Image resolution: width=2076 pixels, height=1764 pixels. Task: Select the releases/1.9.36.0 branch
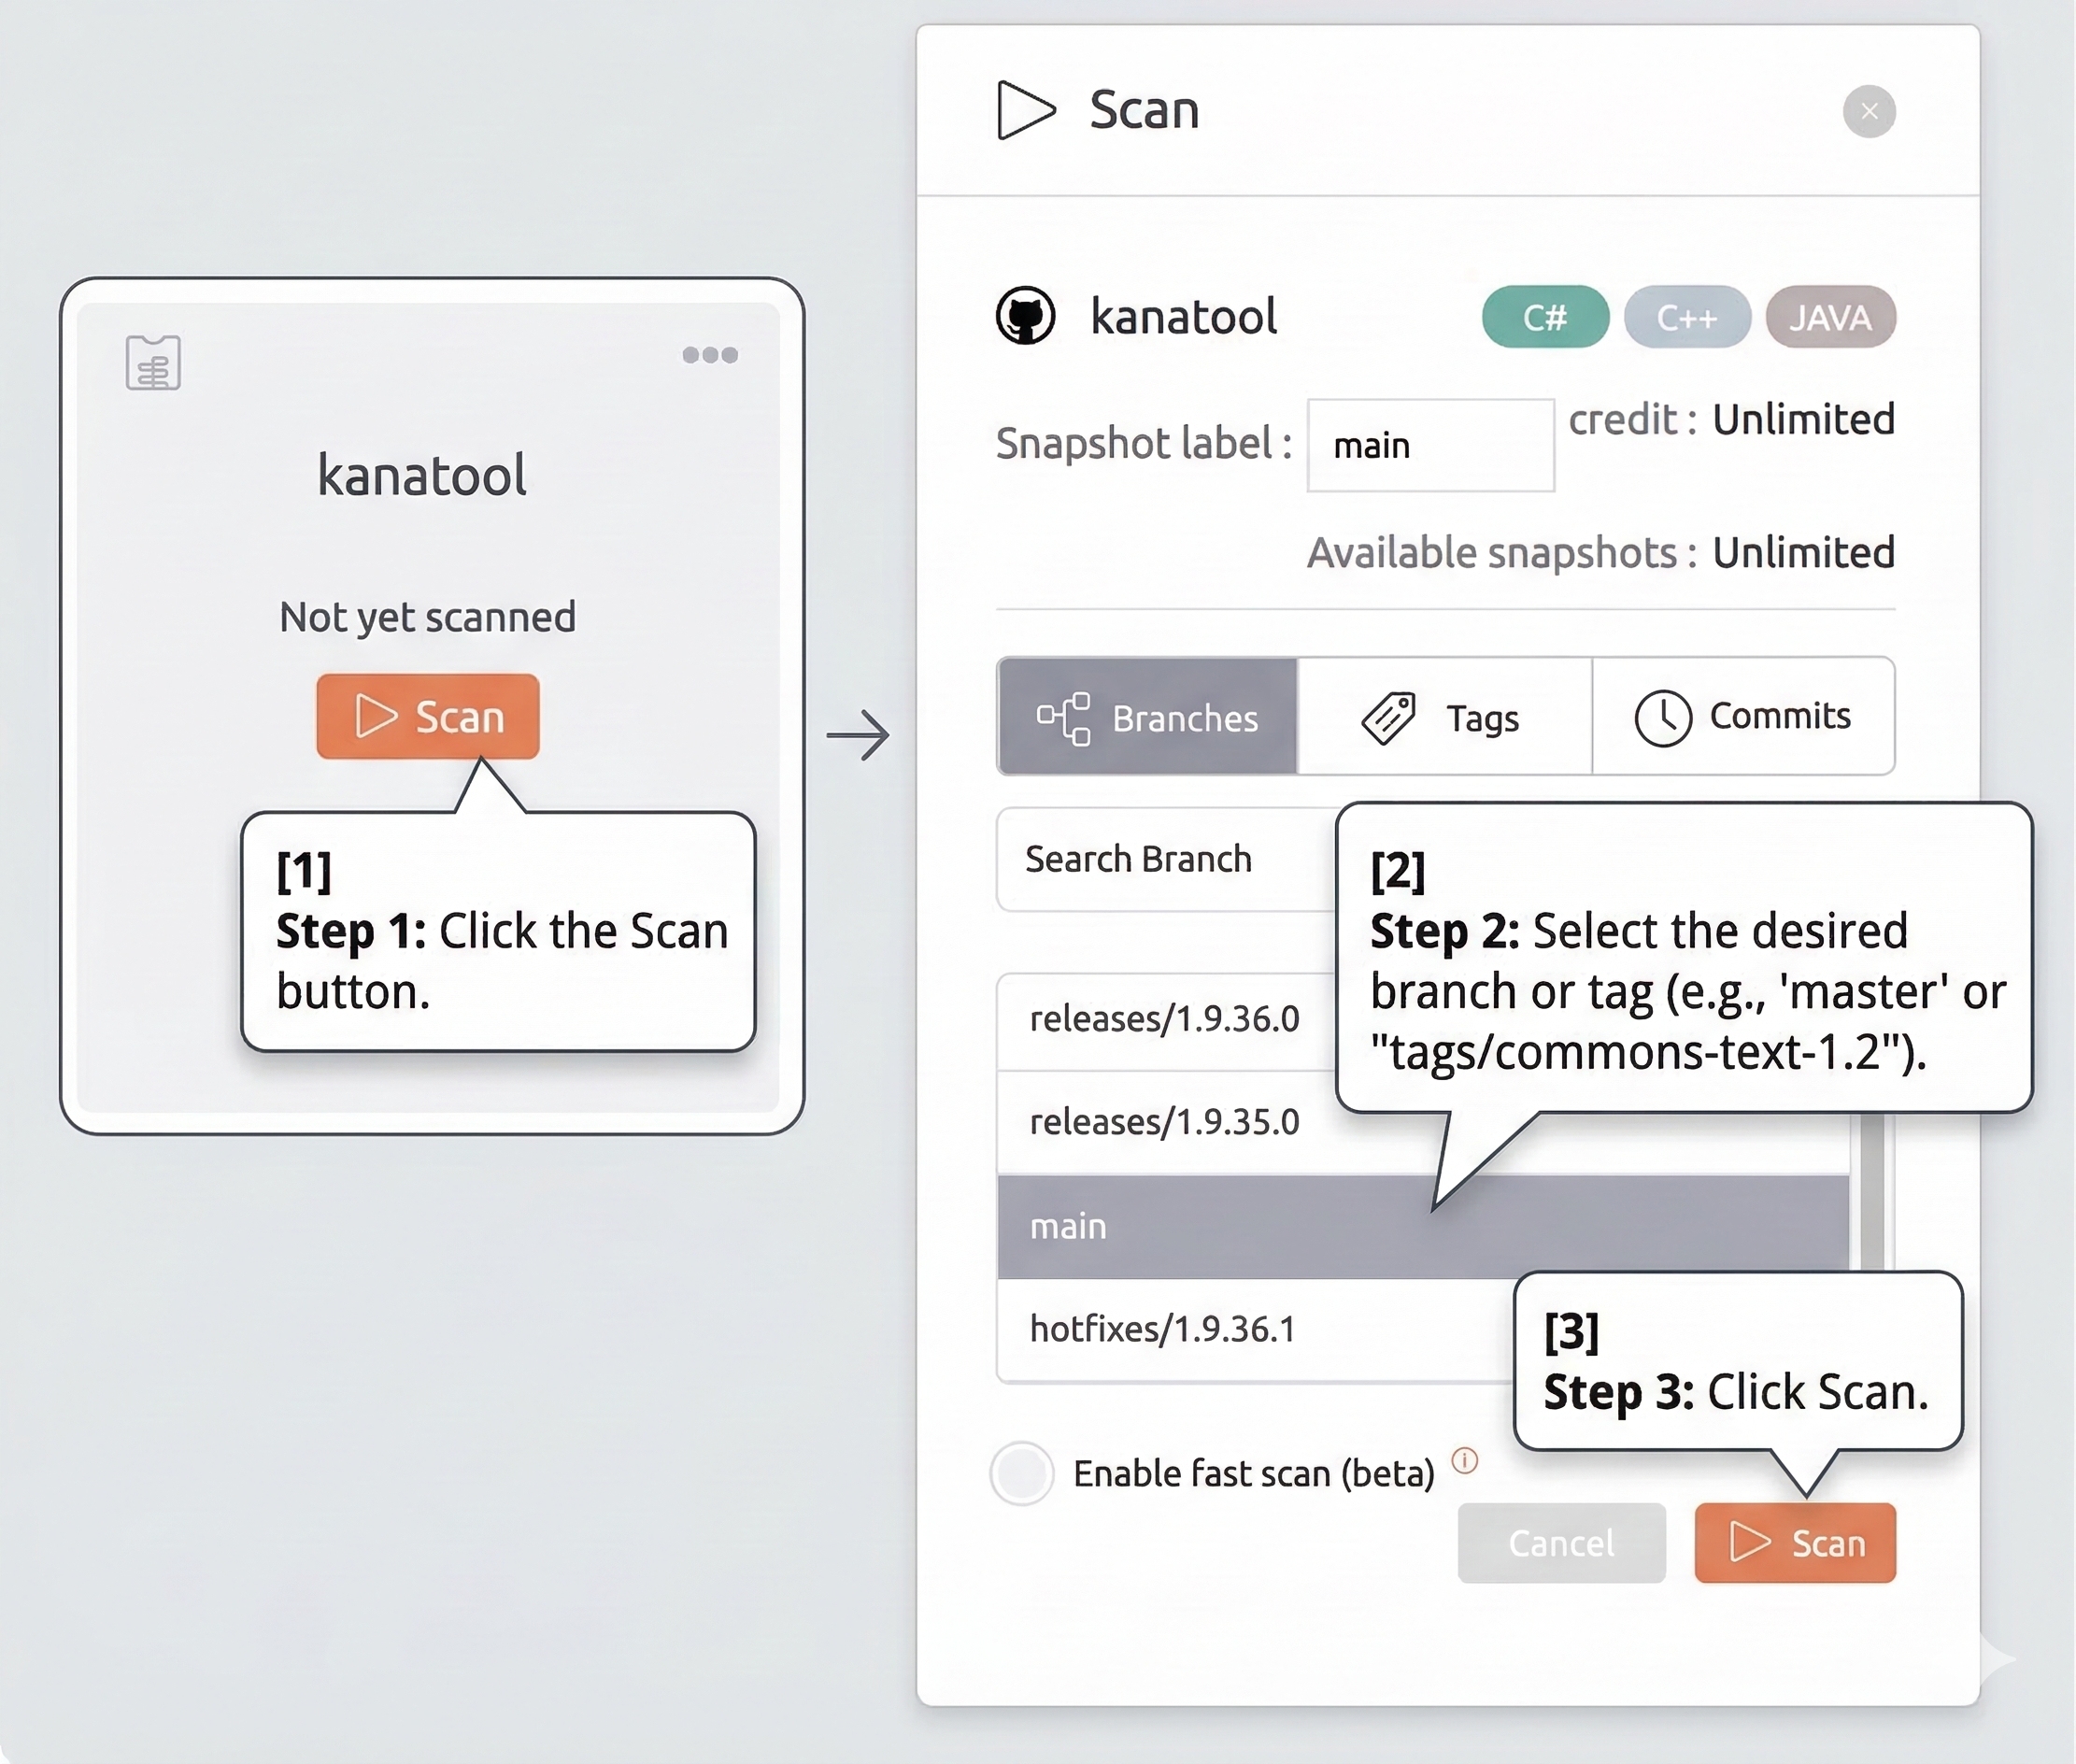click(1165, 1020)
